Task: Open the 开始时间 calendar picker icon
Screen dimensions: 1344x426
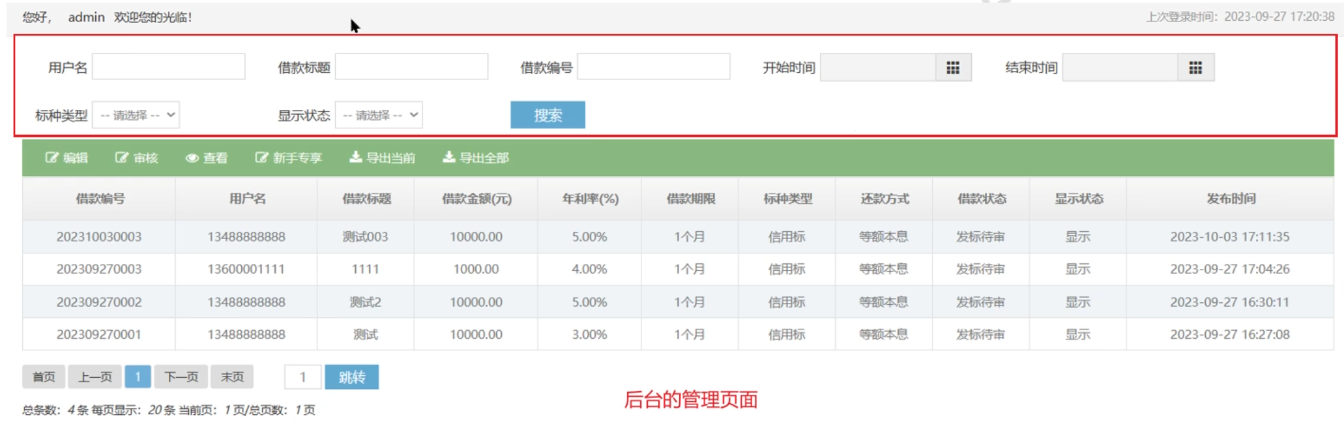Action: point(952,68)
